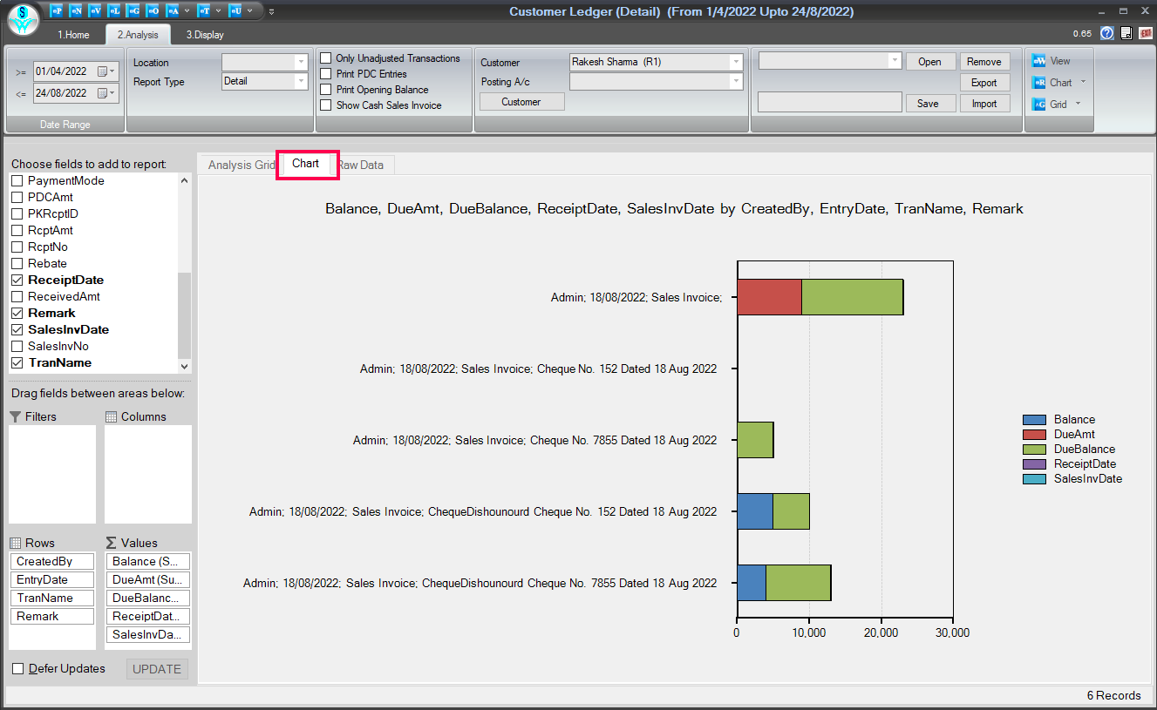Click the 'P' quick access toolbar icon
Screen dimensions: 1157x710
[57, 11]
